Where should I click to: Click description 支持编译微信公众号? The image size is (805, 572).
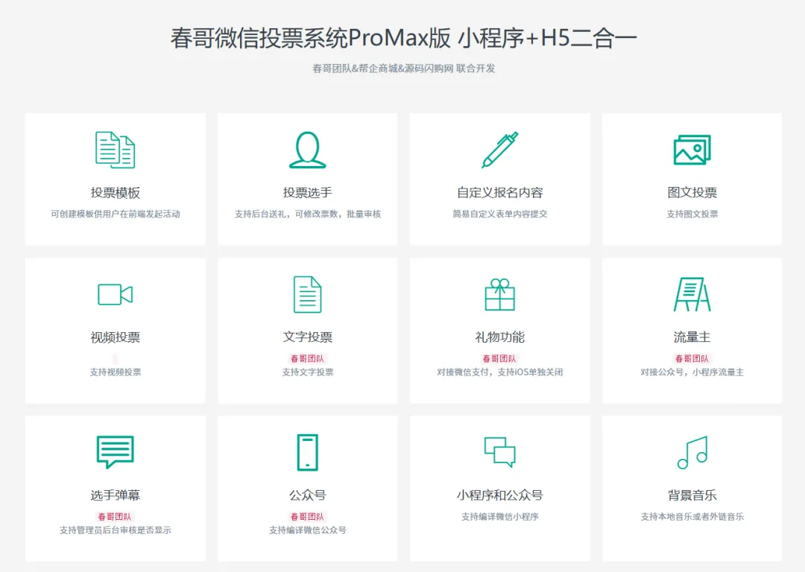pyautogui.click(x=308, y=530)
